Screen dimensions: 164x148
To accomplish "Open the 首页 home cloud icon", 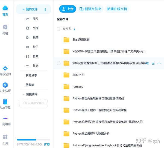I will pos(5,8).
